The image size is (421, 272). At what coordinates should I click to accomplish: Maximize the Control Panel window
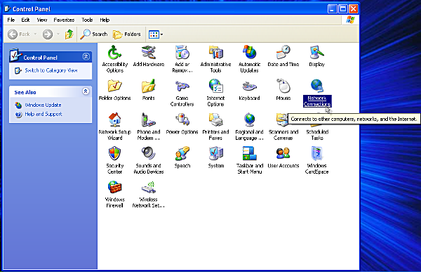click(x=343, y=9)
